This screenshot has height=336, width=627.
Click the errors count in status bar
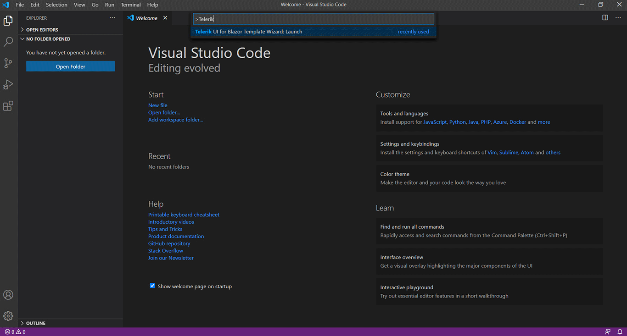pos(10,332)
